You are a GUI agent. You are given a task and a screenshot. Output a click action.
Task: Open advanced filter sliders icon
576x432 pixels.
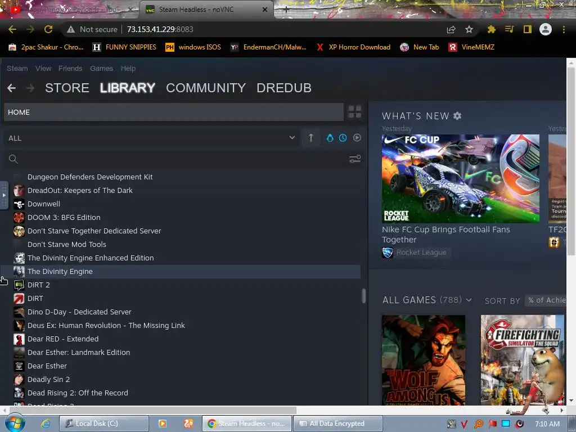[355, 159]
